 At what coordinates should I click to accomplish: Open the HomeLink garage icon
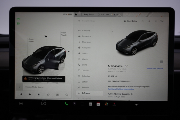[143, 21]
